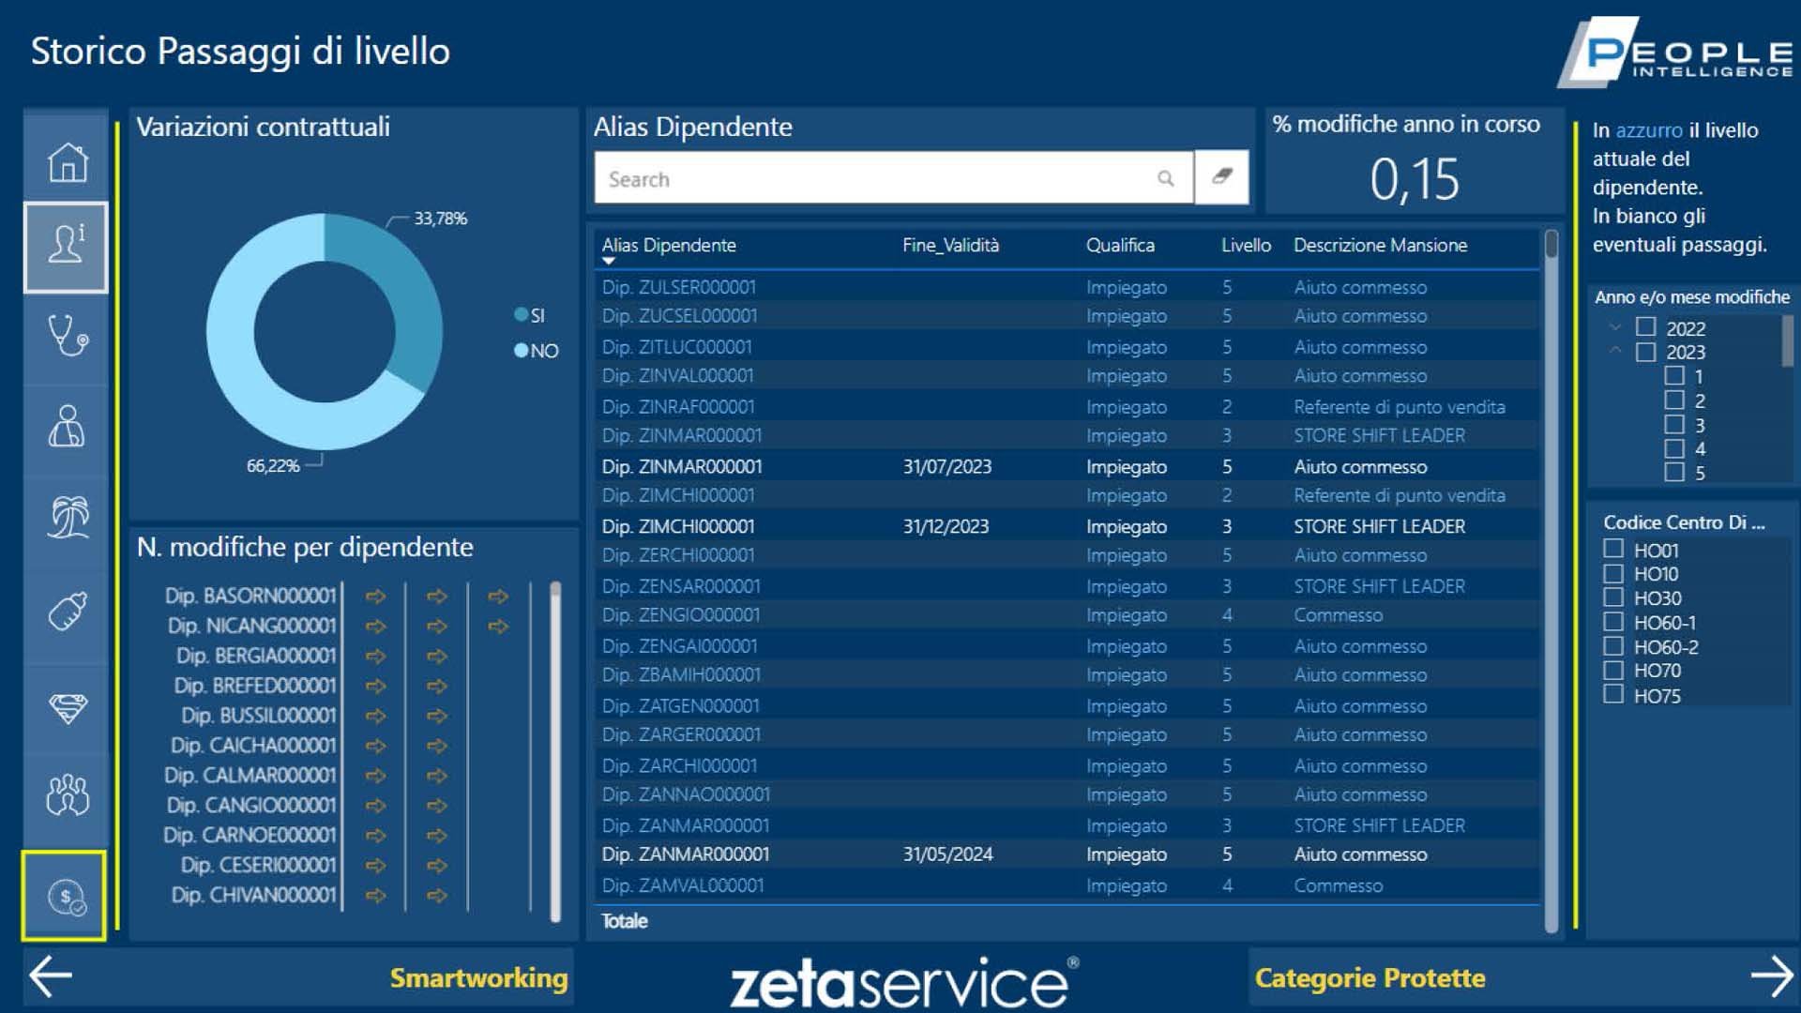This screenshot has width=1801, height=1013.
Task: Tick the HO10 cost center checkbox
Action: (x=1613, y=573)
